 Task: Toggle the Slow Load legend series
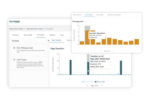coord(99,81)
